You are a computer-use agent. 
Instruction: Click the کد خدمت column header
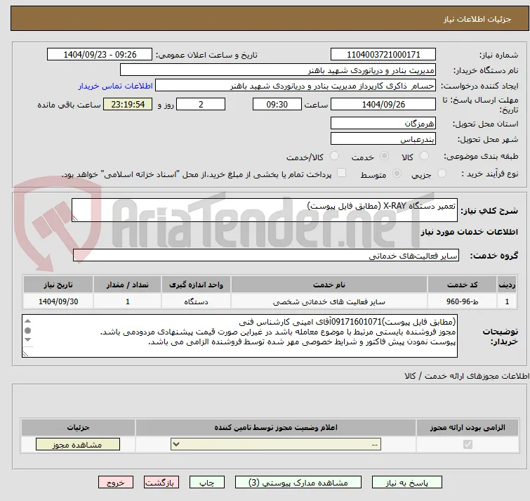point(462,285)
